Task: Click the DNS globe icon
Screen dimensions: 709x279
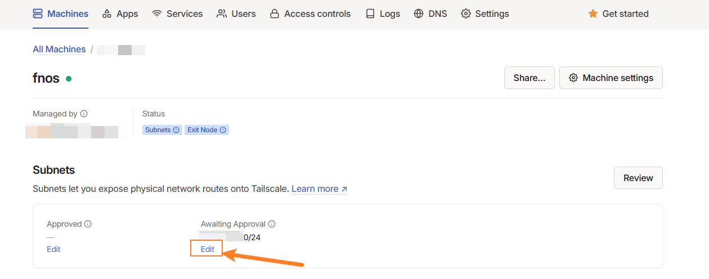Action: click(x=419, y=13)
